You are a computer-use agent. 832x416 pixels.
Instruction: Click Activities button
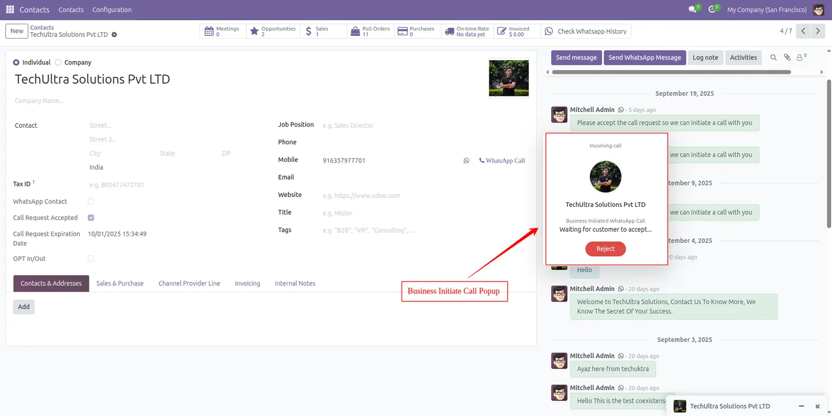(743, 57)
